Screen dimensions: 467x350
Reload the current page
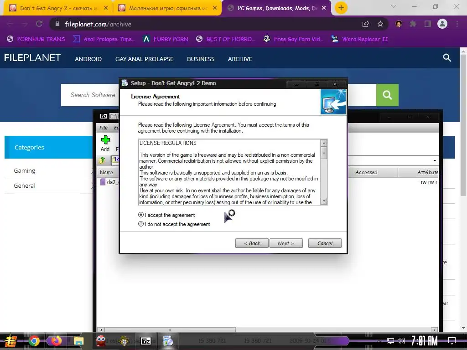coord(39,24)
